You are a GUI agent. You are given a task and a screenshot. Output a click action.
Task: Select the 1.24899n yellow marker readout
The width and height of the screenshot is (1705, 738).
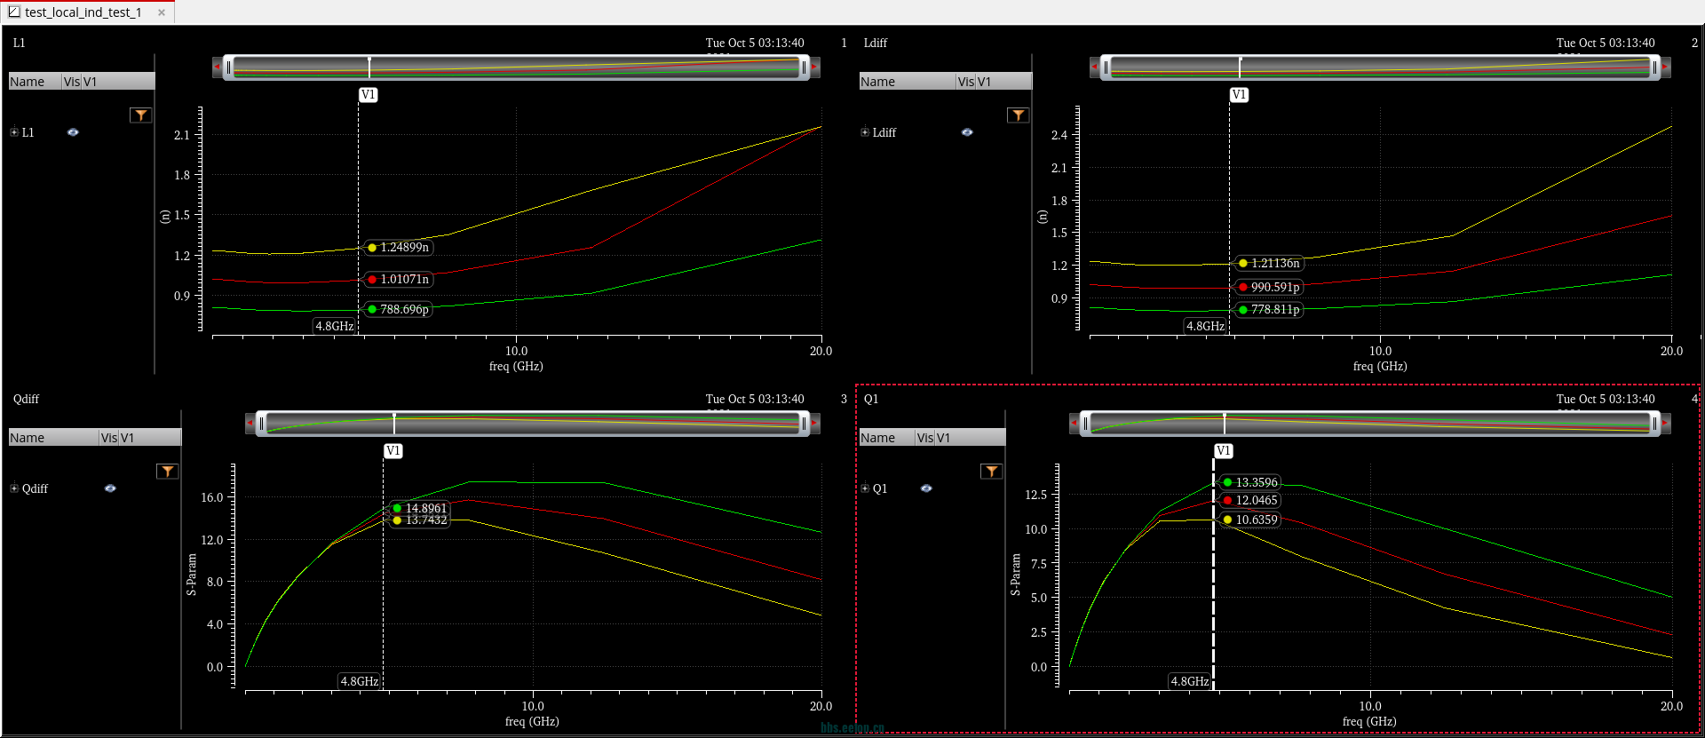point(398,248)
